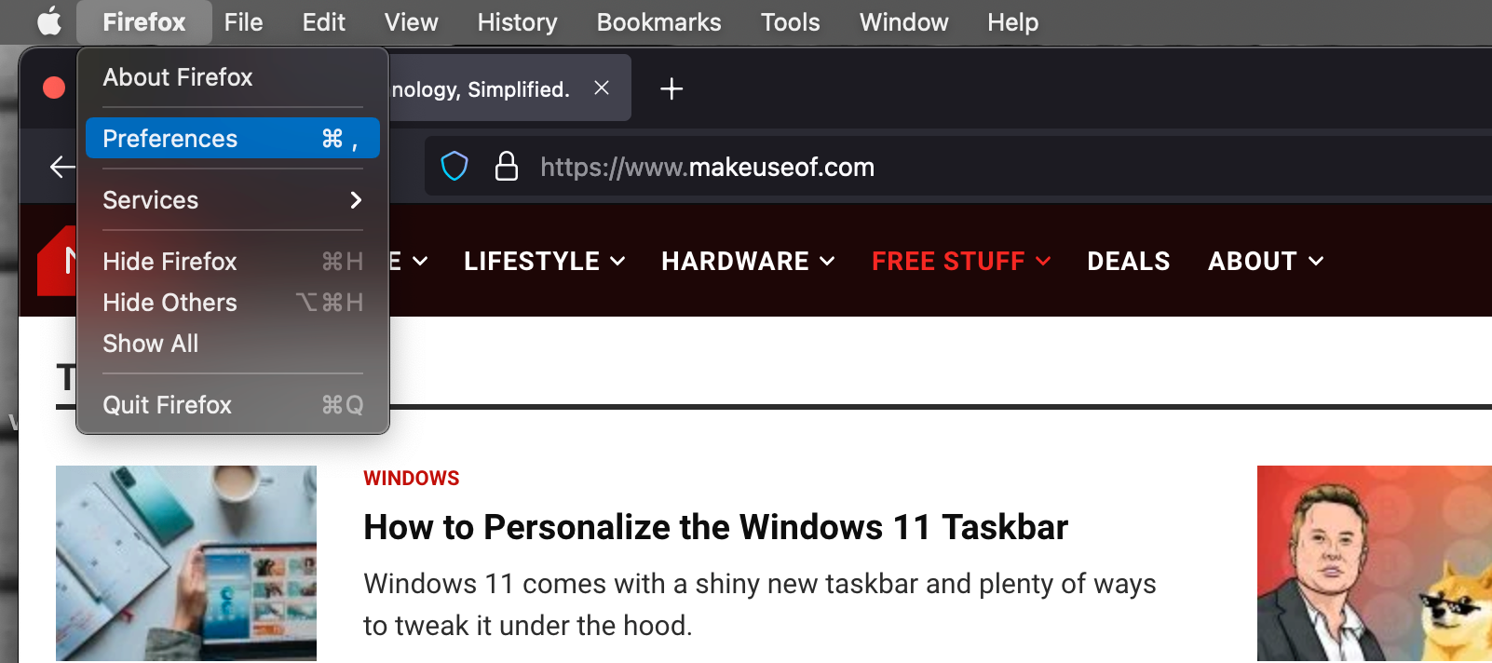1492x663 pixels.
Task: Click the DEALS navigation link
Action: 1128,262
